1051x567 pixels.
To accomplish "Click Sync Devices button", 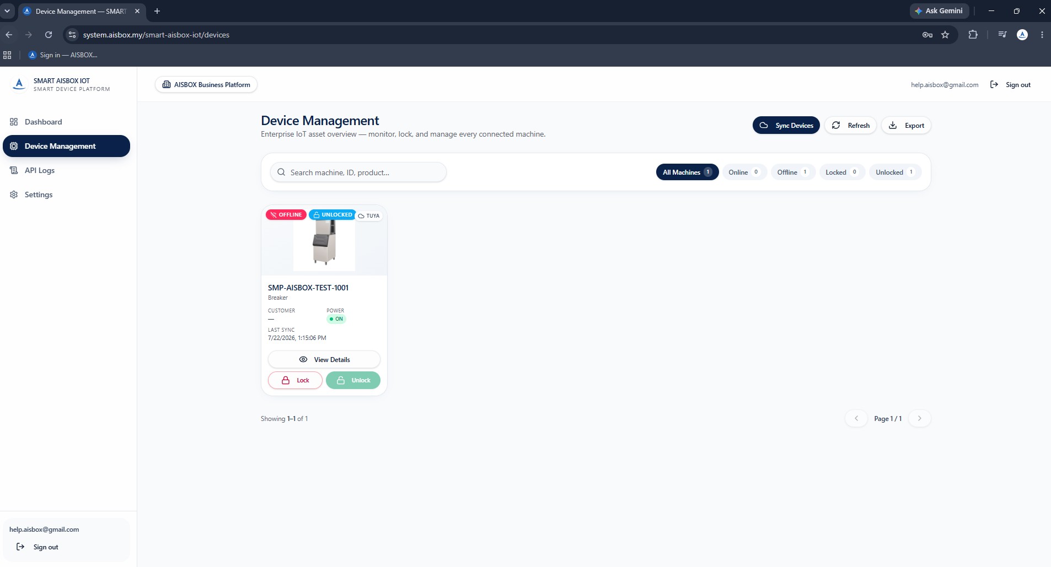I will point(786,125).
